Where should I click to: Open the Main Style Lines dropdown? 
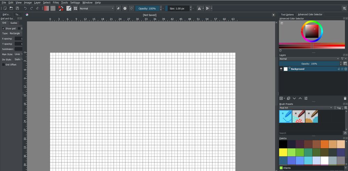(18, 54)
